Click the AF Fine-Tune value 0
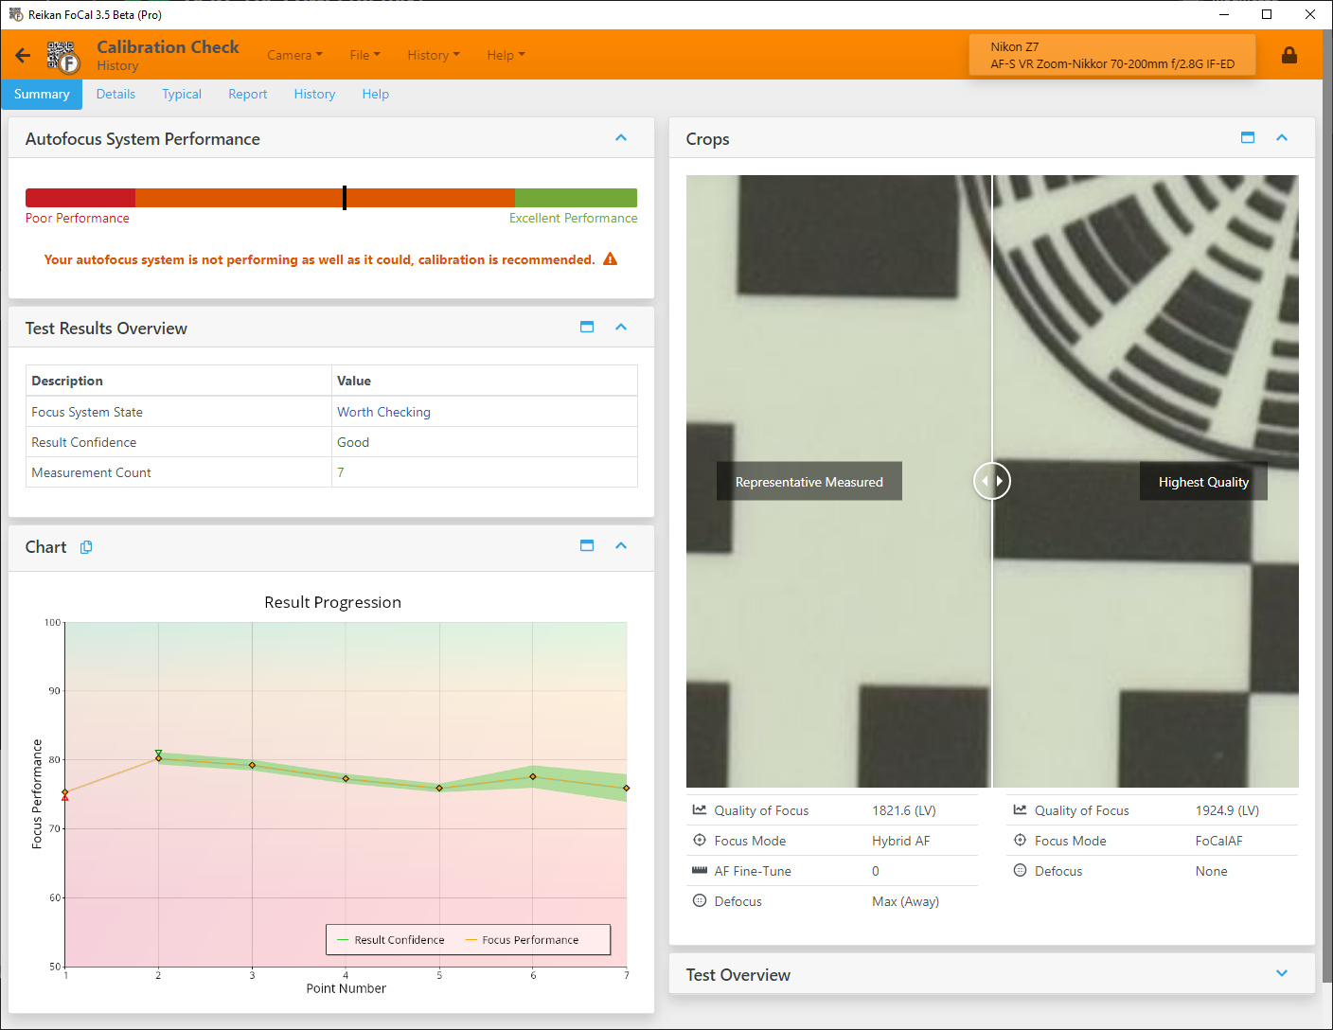The image size is (1333, 1030). point(876,871)
